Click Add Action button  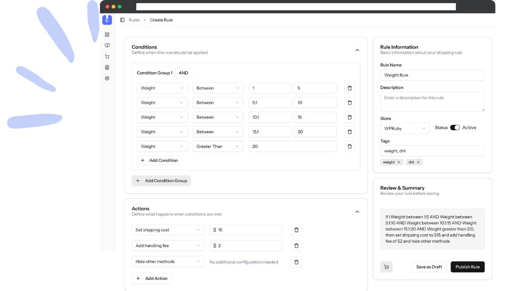[x=152, y=279]
